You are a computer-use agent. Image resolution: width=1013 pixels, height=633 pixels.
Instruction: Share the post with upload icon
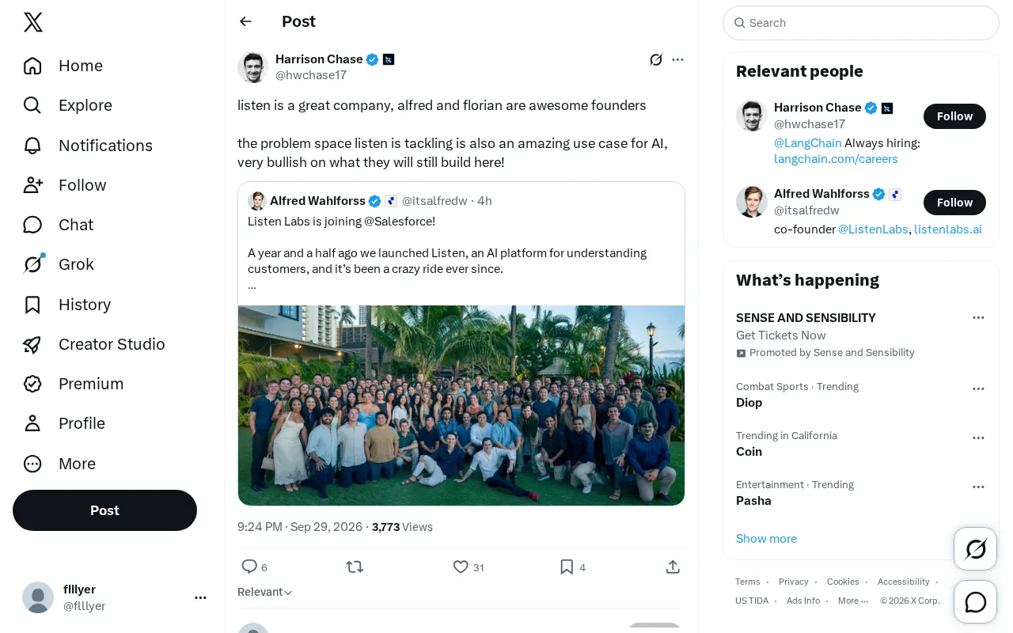673,567
